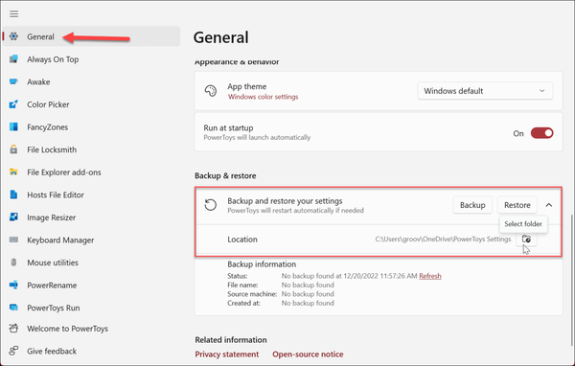
Task: Click the General gear icon
Action: (13, 36)
